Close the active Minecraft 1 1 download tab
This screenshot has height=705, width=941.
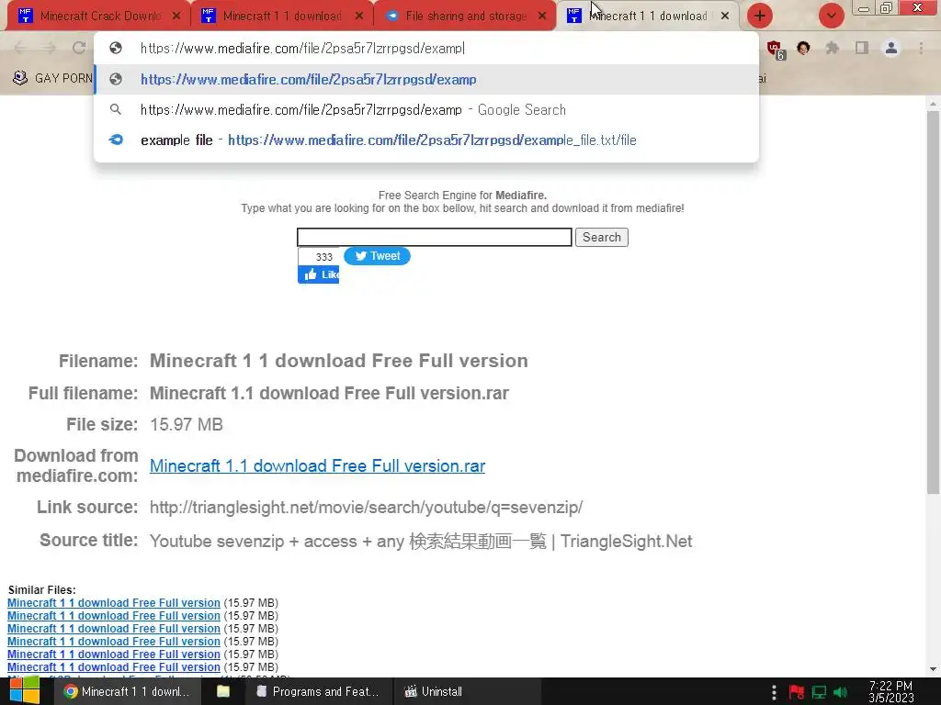(725, 17)
